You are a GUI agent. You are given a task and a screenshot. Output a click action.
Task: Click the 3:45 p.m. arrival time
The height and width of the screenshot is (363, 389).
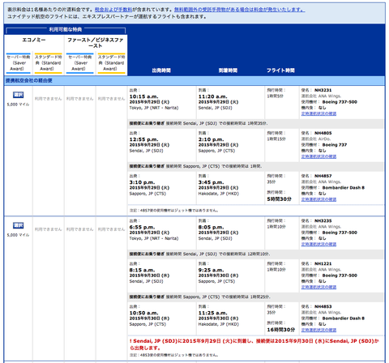click(x=212, y=182)
